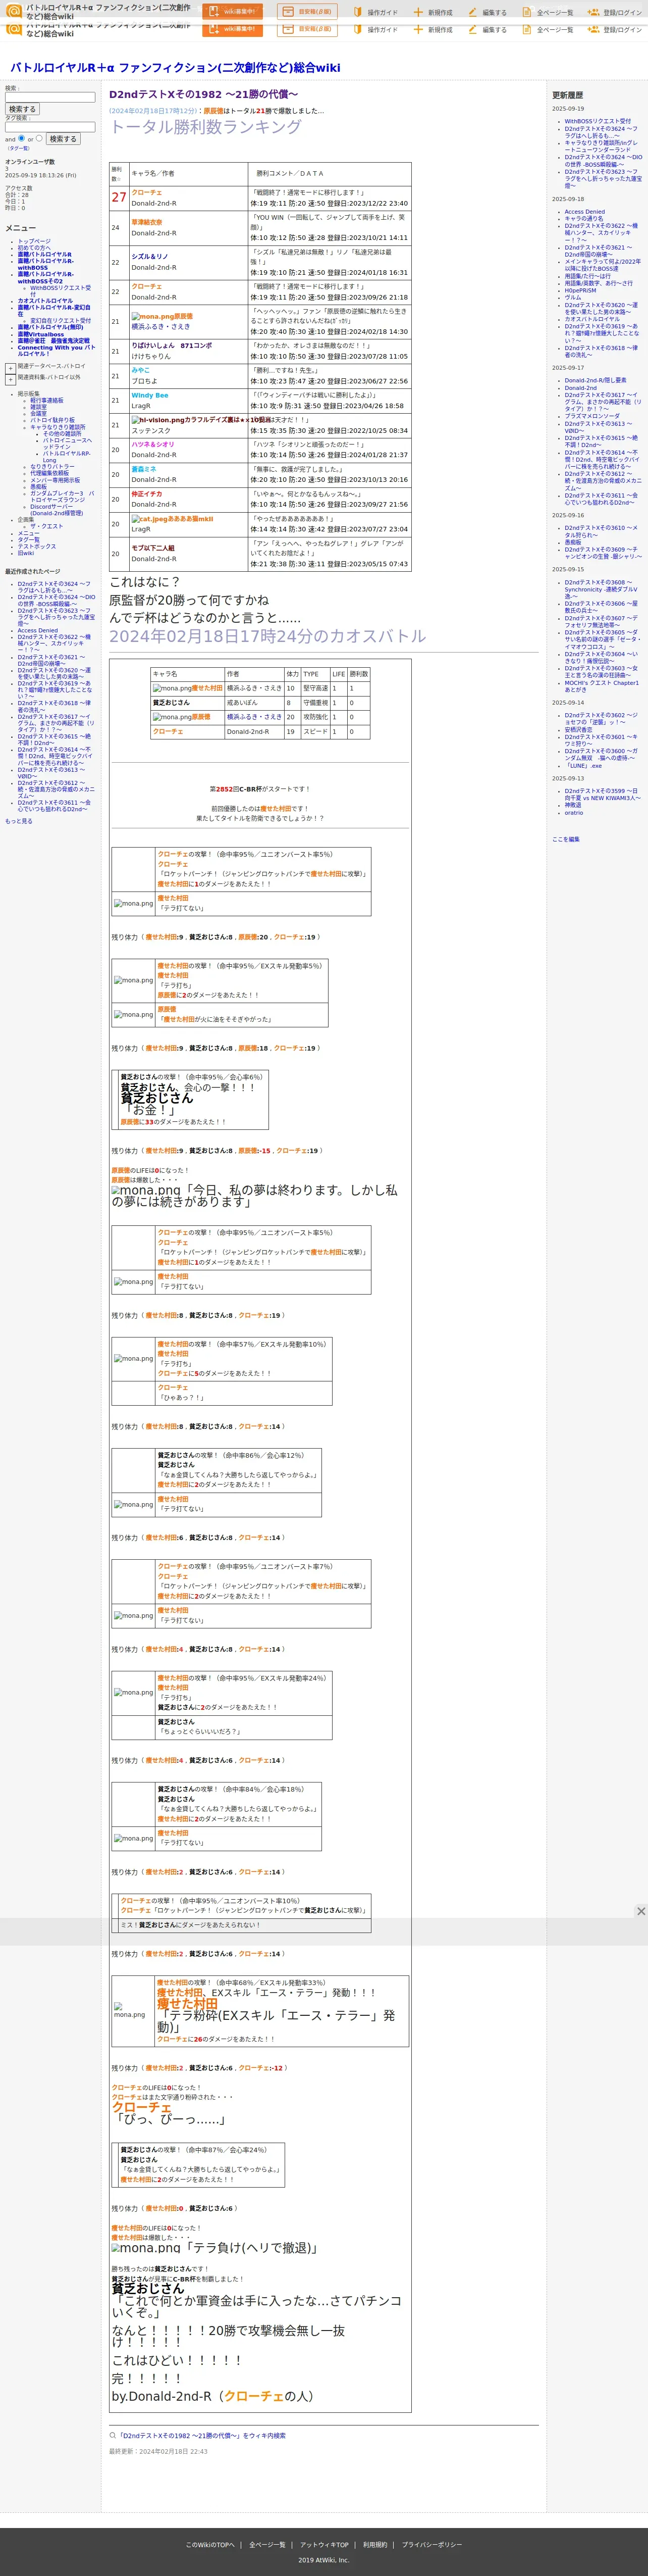Click the hi-vision.png broken image in ranking table
This screenshot has width=648, height=2576.
tap(158, 420)
